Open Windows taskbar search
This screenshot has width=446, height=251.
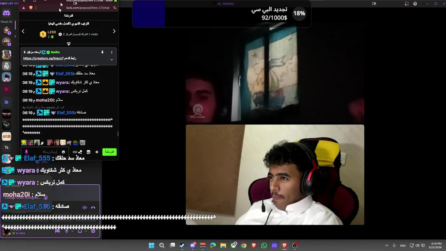pos(162,245)
